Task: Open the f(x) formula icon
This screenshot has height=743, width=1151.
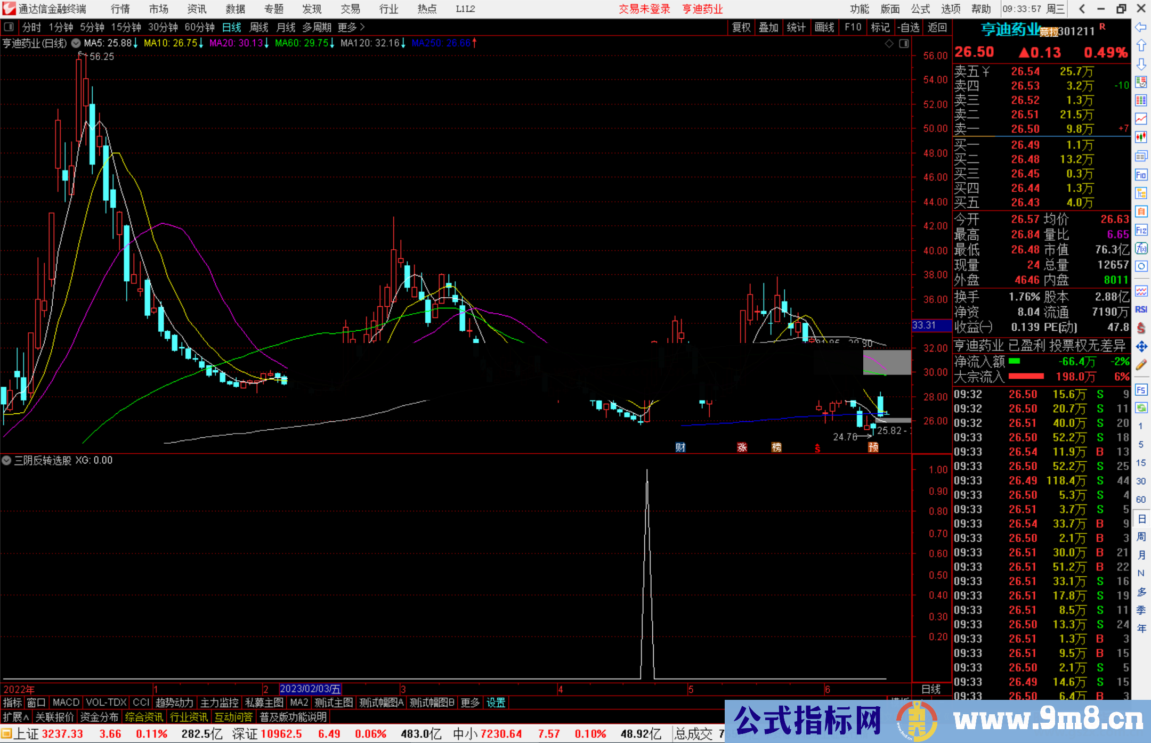Action: point(1141,249)
